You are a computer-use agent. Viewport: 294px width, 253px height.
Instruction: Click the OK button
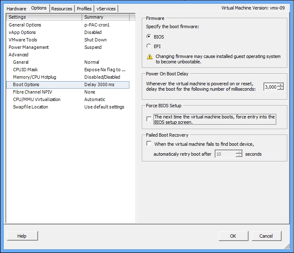click(233, 236)
